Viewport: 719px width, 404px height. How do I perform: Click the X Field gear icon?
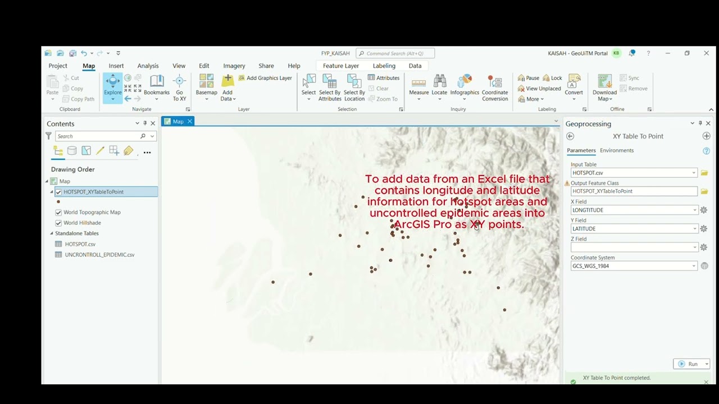point(703,210)
